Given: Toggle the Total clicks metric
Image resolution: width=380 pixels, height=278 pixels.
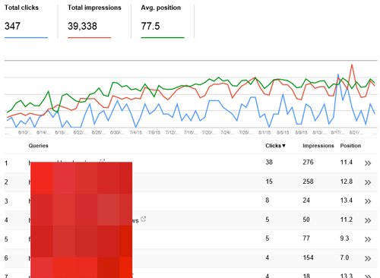Looking at the screenshot, I should pos(26,21).
